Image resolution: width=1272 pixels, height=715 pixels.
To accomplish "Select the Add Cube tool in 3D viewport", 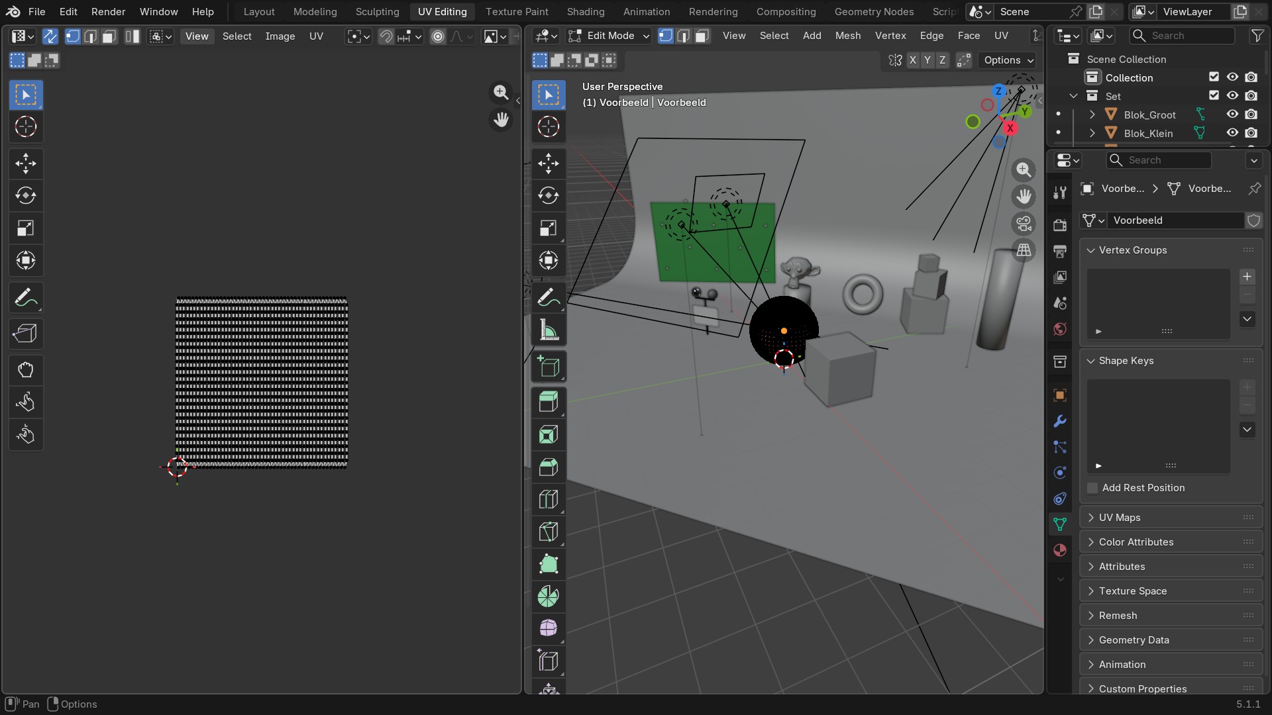I will click(549, 366).
